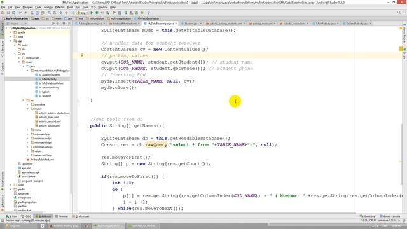Click the project panel settings gear icon
Viewport: 407px width, 229px height.
(x=64, y=24)
